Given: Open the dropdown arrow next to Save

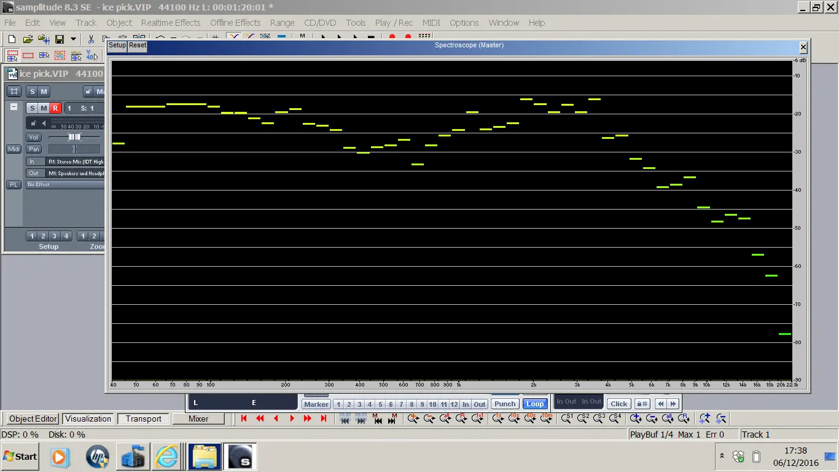Looking at the screenshot, I should point(74,39).
